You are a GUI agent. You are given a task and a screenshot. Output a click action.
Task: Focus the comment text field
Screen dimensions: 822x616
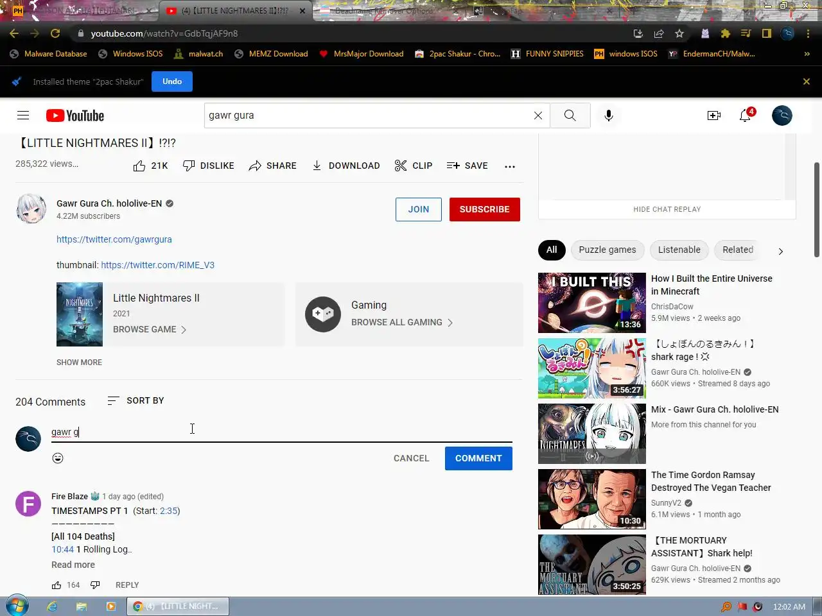pos(281,432)
